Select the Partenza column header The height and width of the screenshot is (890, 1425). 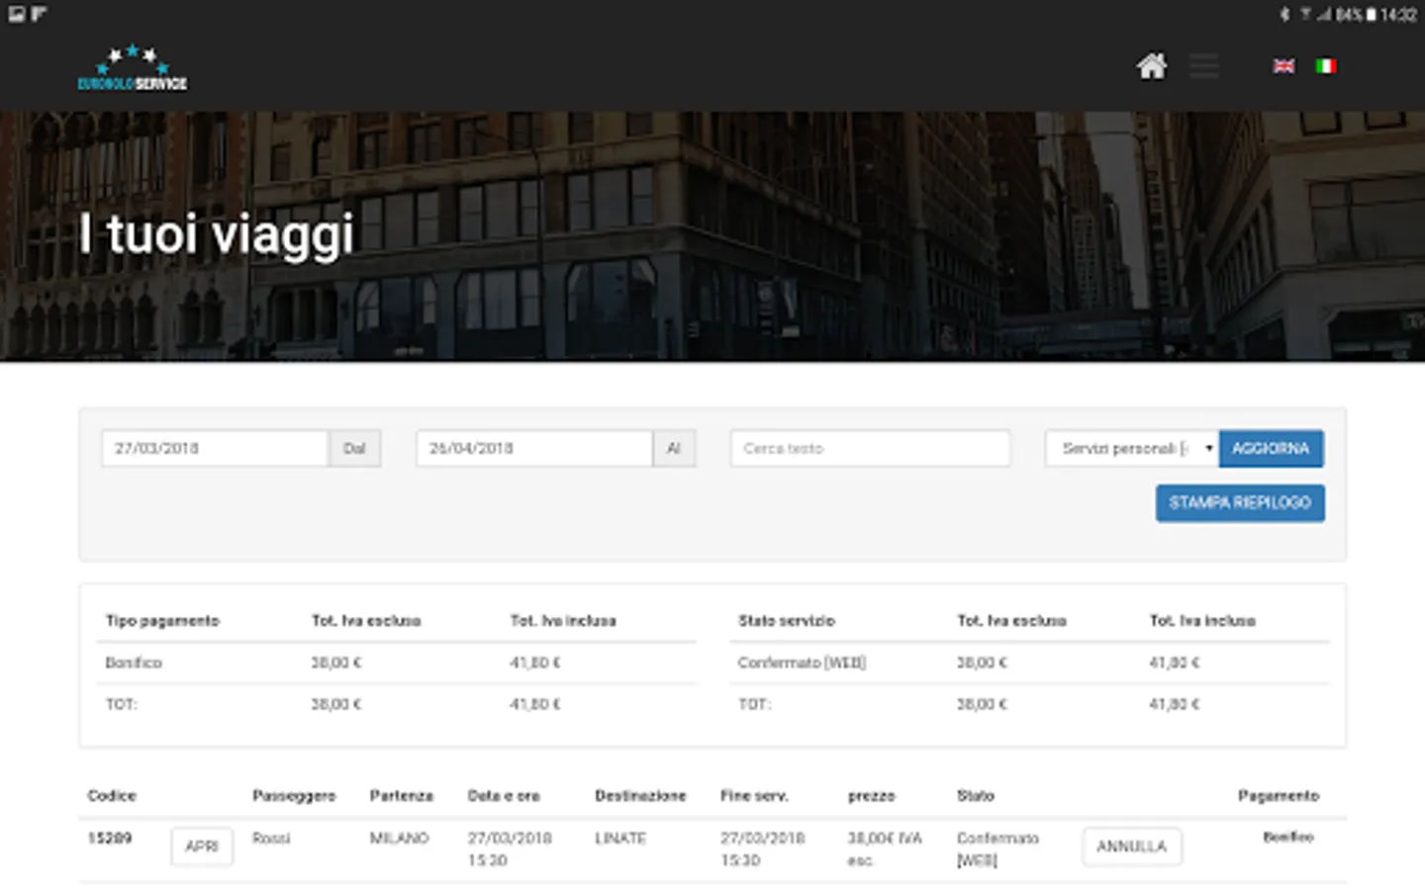(402, 796)
